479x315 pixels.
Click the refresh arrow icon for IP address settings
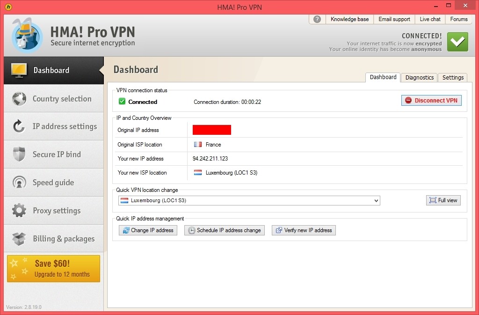19,126
